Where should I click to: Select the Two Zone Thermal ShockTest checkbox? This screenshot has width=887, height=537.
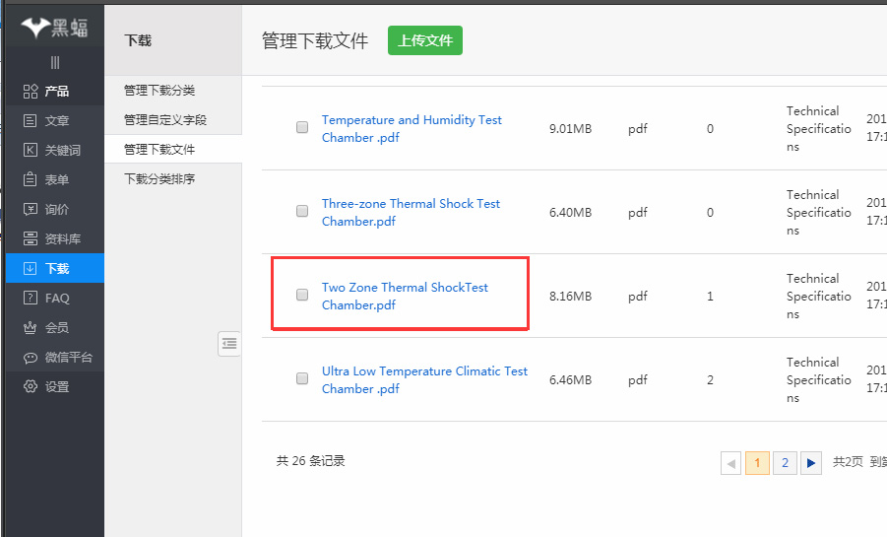point(302,296)
